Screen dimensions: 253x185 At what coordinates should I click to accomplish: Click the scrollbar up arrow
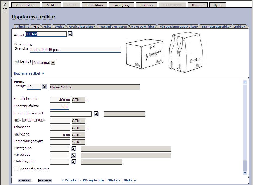click(x=245, y=82)
